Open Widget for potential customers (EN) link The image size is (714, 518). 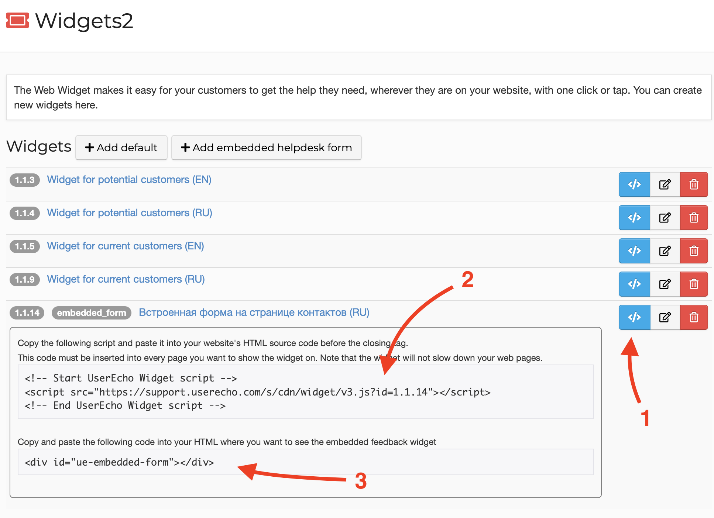click(129, 180)
